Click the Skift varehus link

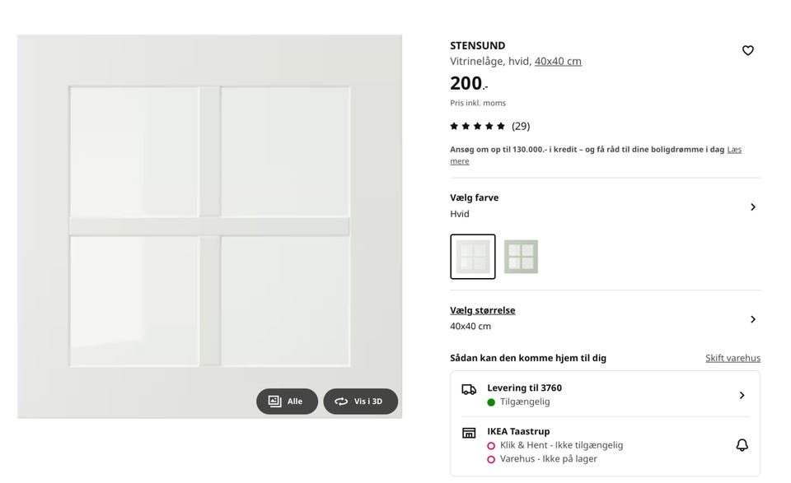[732, 358]
